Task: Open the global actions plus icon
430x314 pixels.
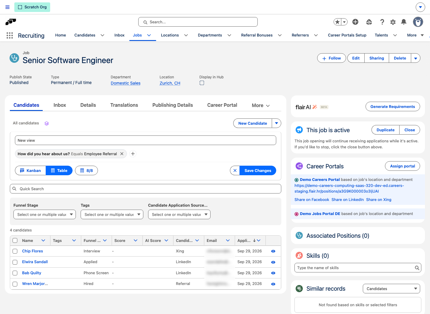Action: click(355, 22)
